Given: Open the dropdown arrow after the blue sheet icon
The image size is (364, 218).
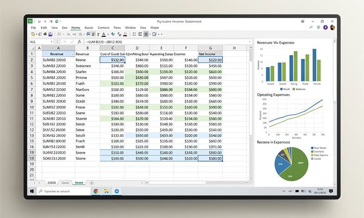Looking at the screenshot, I should (x=159, y=35).
